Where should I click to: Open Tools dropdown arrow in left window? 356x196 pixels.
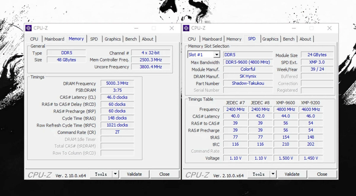(x=116, y=174)
